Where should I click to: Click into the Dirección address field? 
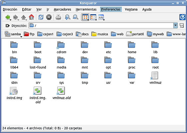pyautogui.click(x=101, y=26)
